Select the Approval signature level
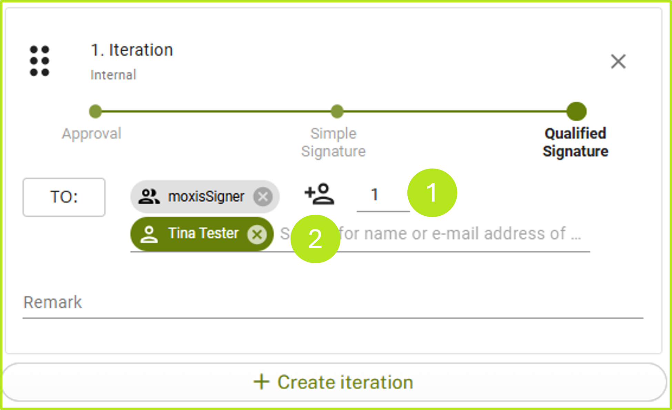This screenshot has width=672, height=410. 91,134
